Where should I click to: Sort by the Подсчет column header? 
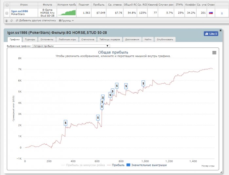(x=84, y=5)
